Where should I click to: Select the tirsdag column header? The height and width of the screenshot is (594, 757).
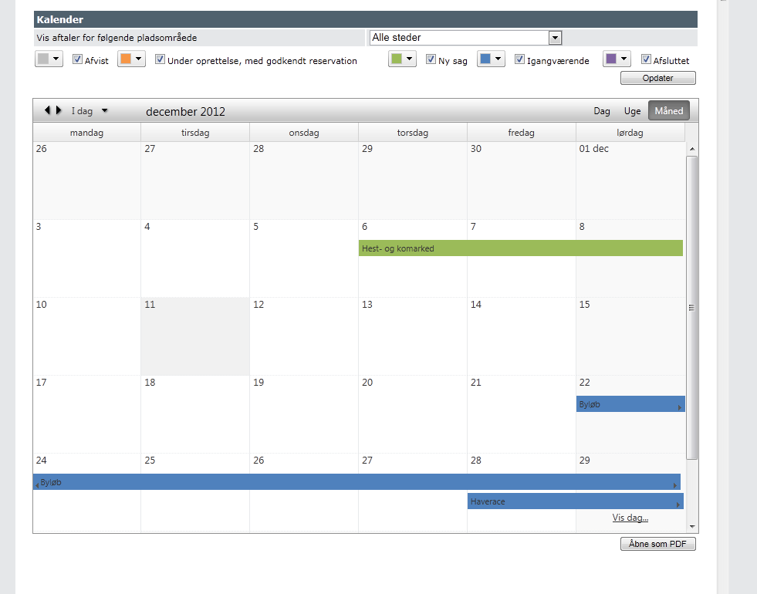click(195, 132)
